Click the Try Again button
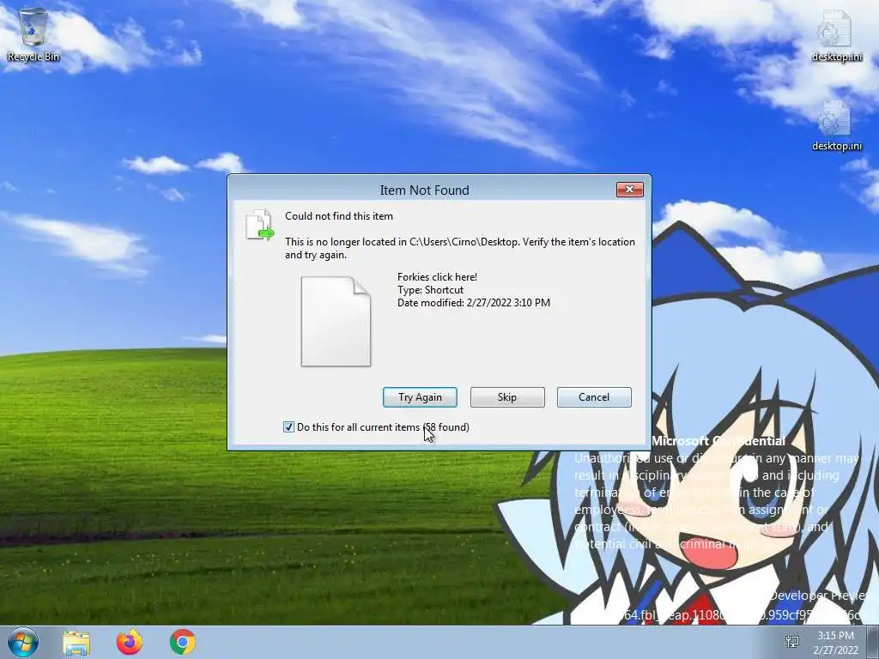This screenshot has height=659, width=879. point(420,397)
